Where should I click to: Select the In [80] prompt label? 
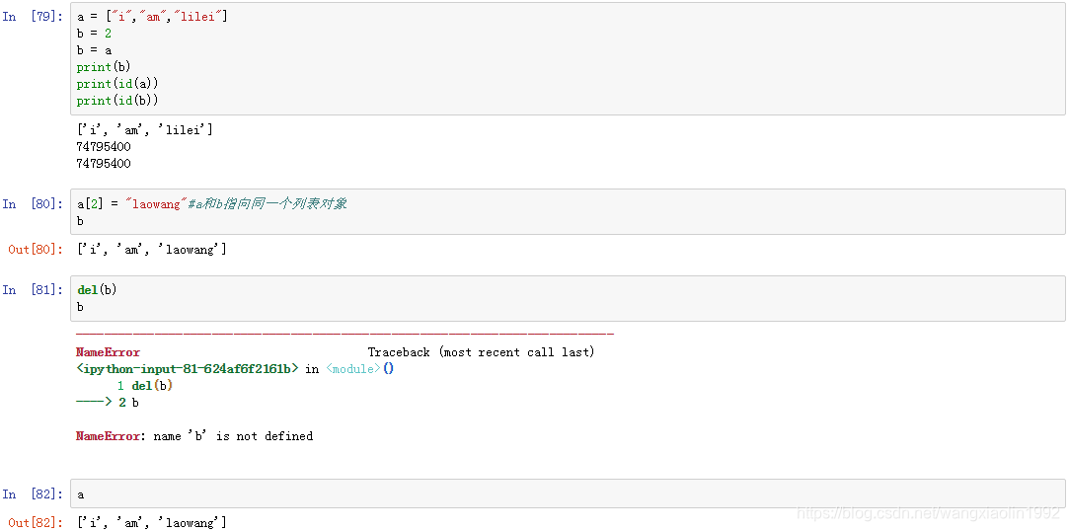[x=32, y=203]
